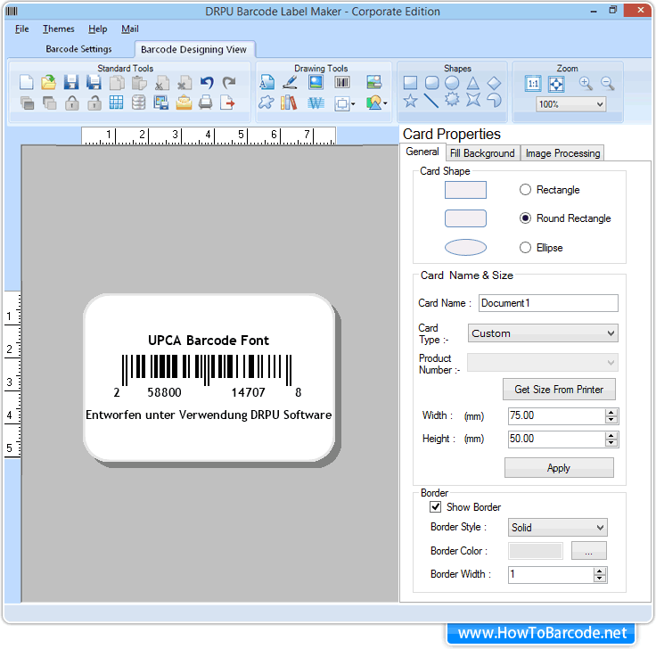Open a file with the folder icon

pyautogui.click(x=49, y=83)
